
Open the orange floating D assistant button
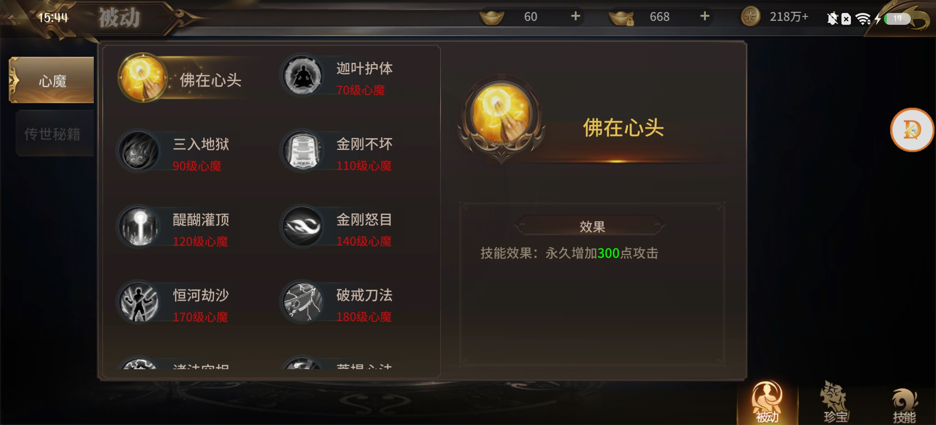pos(912,129)
